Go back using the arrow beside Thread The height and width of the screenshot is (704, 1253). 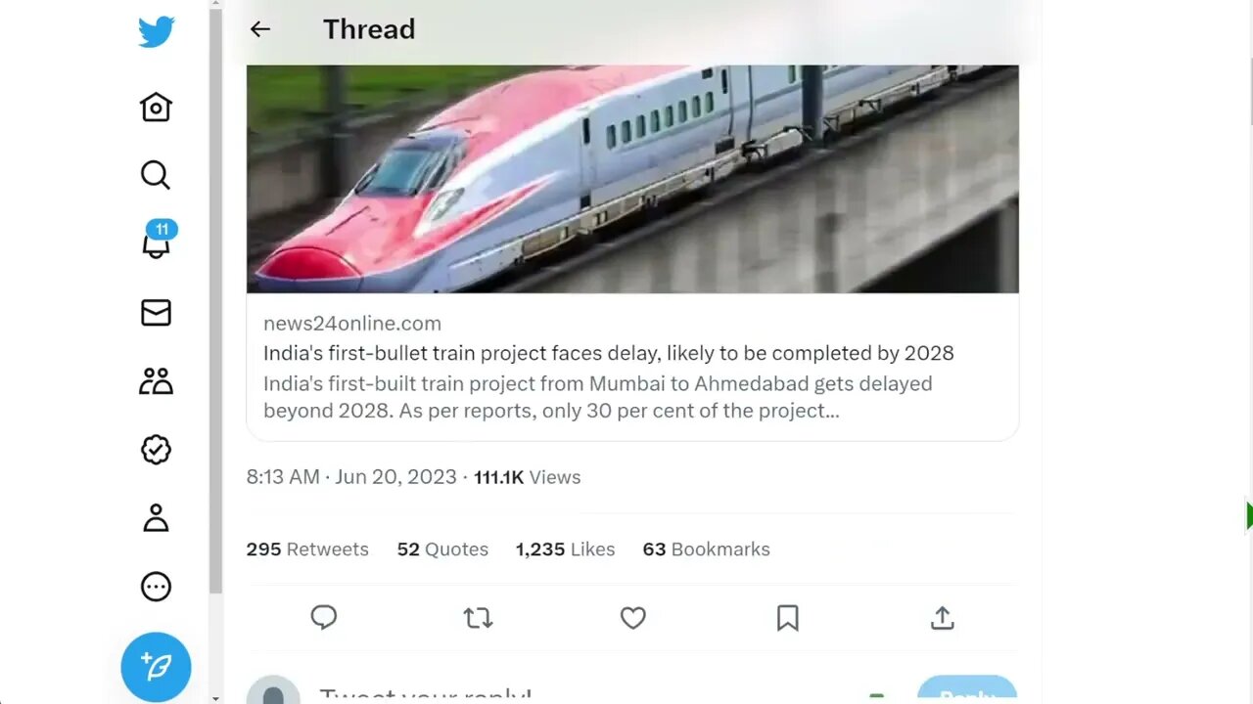pyautogui.click(x=259, y=29)
